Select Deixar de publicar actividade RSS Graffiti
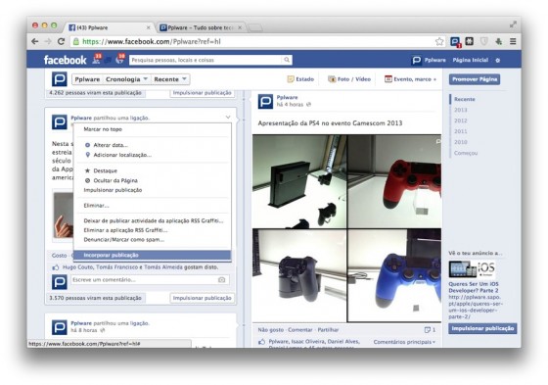This screenshot has height=385, width=548. pos(154,220)
